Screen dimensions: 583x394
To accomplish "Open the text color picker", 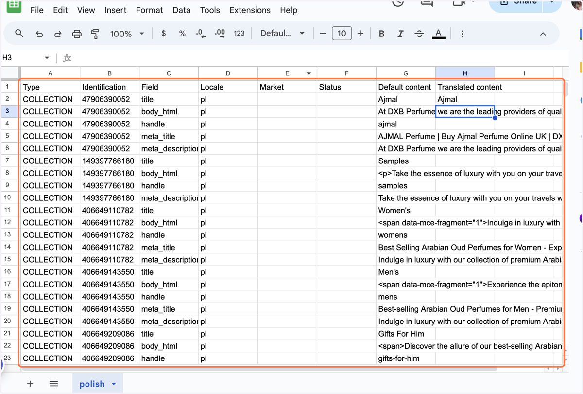I will click(x=438, y=34).
